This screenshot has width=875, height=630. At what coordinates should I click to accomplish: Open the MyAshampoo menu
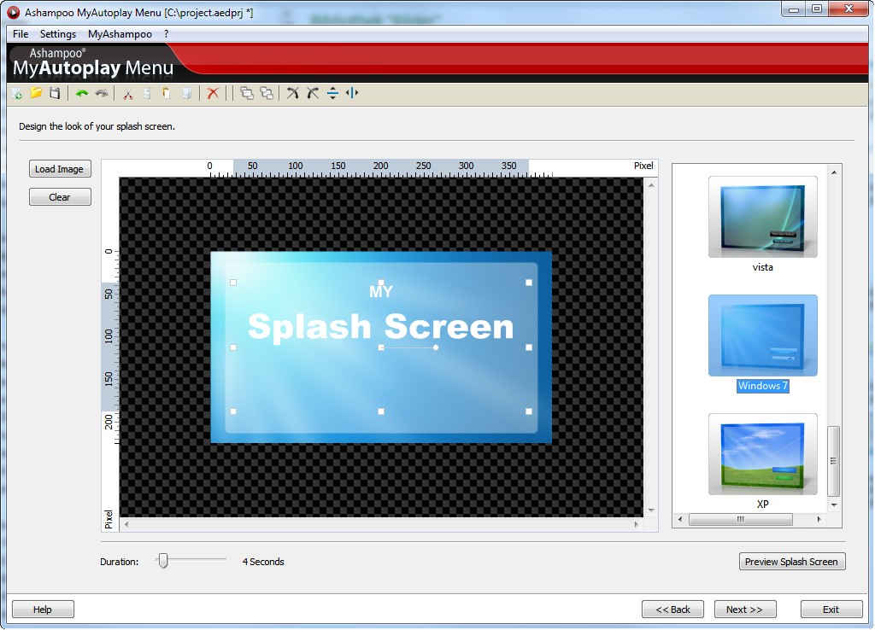click(x=120, y=34)
